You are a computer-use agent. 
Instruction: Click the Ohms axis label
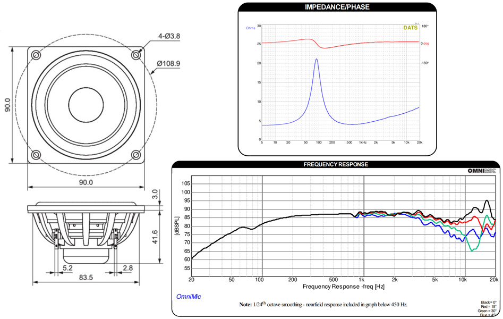[x=251, y=28]
